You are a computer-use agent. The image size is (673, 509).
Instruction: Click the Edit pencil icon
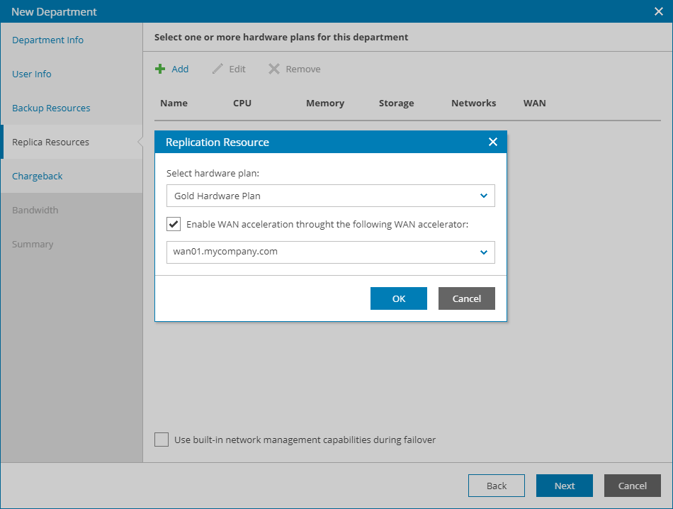pyautogui.click(x=217, y=69)
